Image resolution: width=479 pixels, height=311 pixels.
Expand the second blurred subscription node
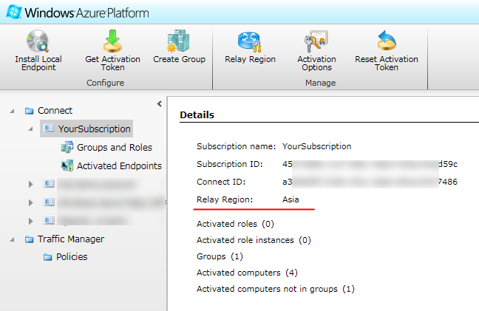[x=30, y=202]
